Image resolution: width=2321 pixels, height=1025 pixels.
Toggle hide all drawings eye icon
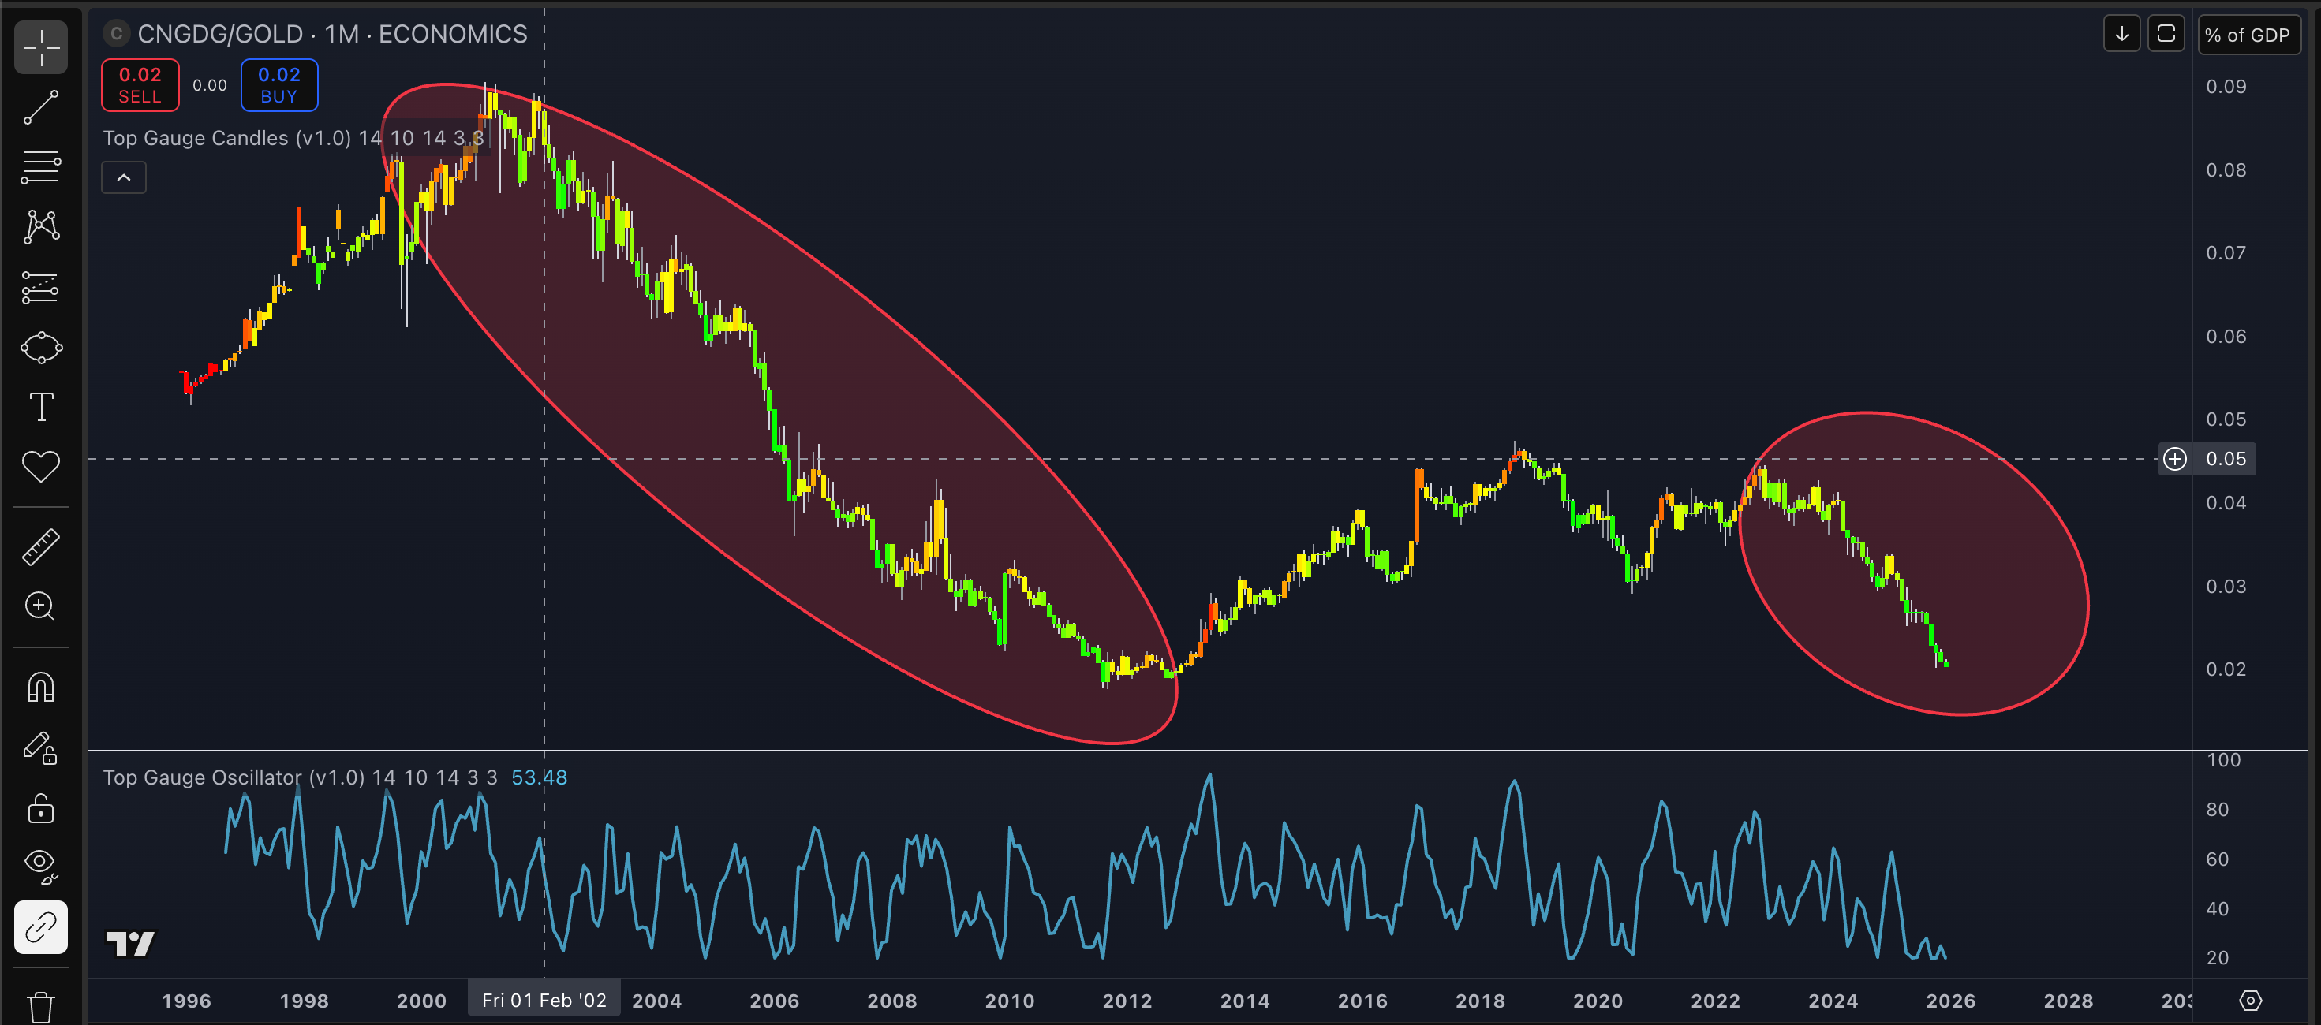pyautogui.click(x=40, y=865)
